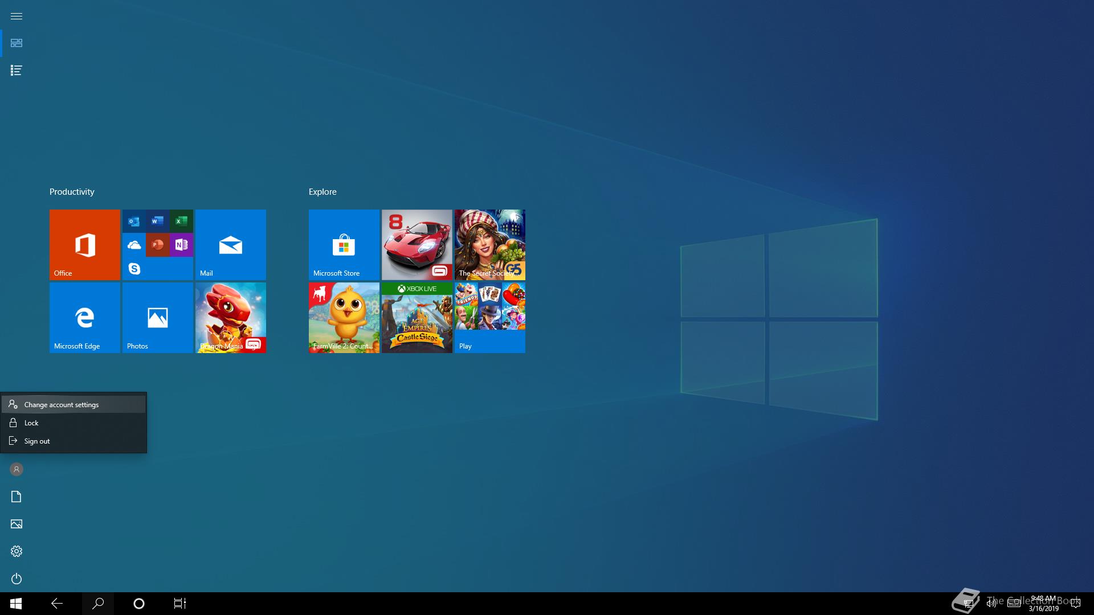
Task: Open the Power options button
Action: pyautogui.click(x=17, y=579)
